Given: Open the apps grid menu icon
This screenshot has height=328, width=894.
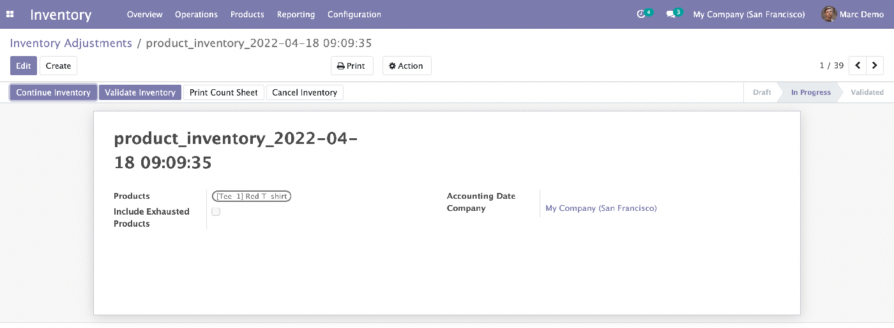Looking at the screenshot, I should coord(10,14).
